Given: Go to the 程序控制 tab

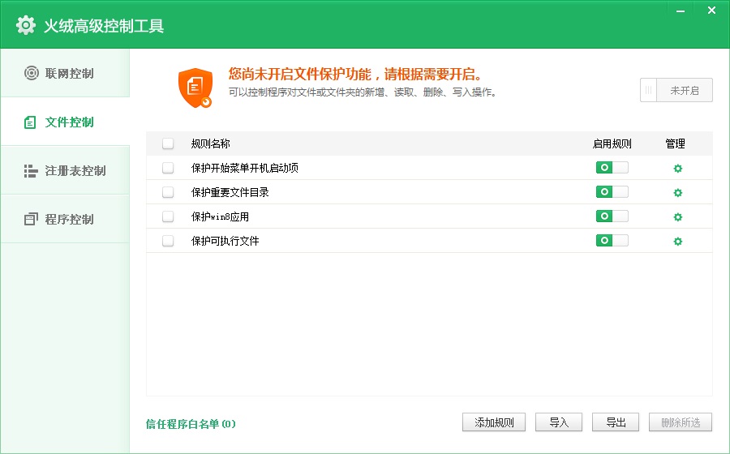Looking at the screenshot, I should 65,220.
